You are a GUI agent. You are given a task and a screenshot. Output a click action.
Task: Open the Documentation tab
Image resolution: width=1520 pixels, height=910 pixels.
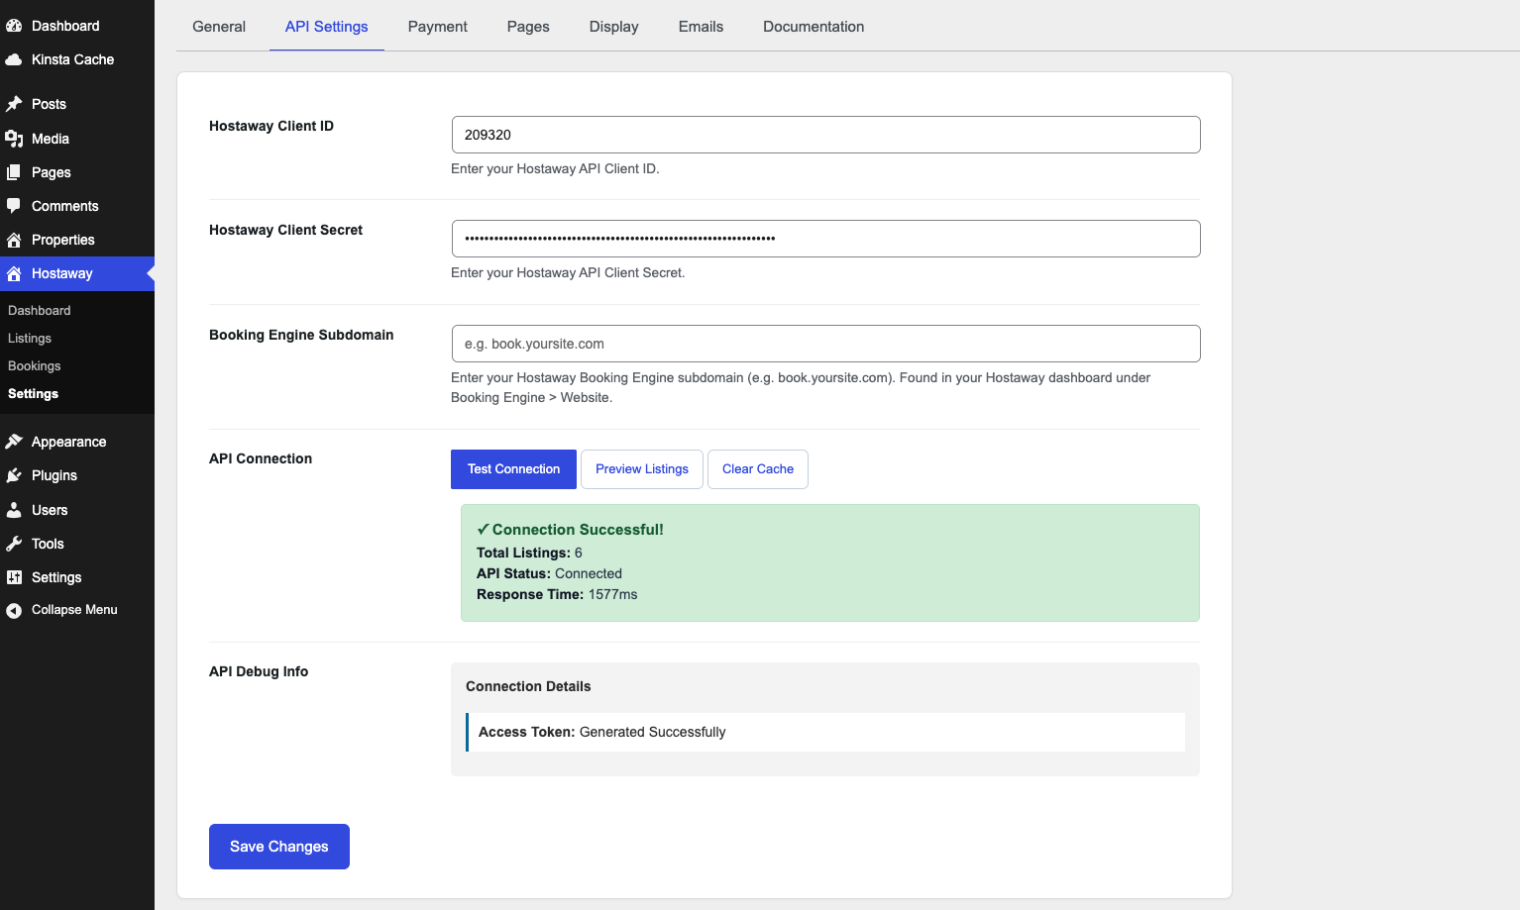(814, 27)
